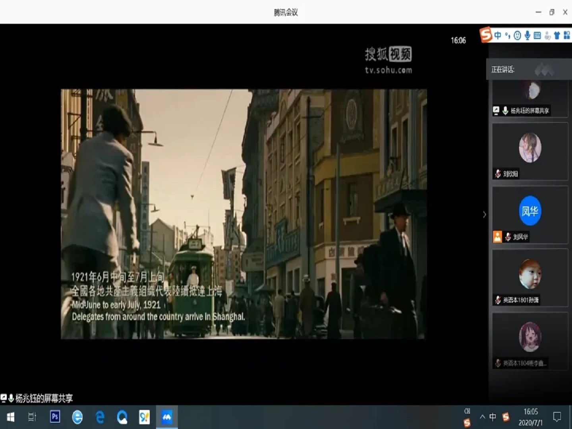Open Microsoft Edge from the taskbar

click(x=100, y=417)
